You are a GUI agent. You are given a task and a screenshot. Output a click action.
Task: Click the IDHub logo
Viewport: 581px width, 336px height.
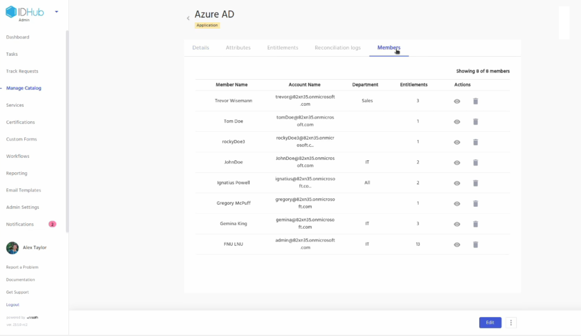25,12
